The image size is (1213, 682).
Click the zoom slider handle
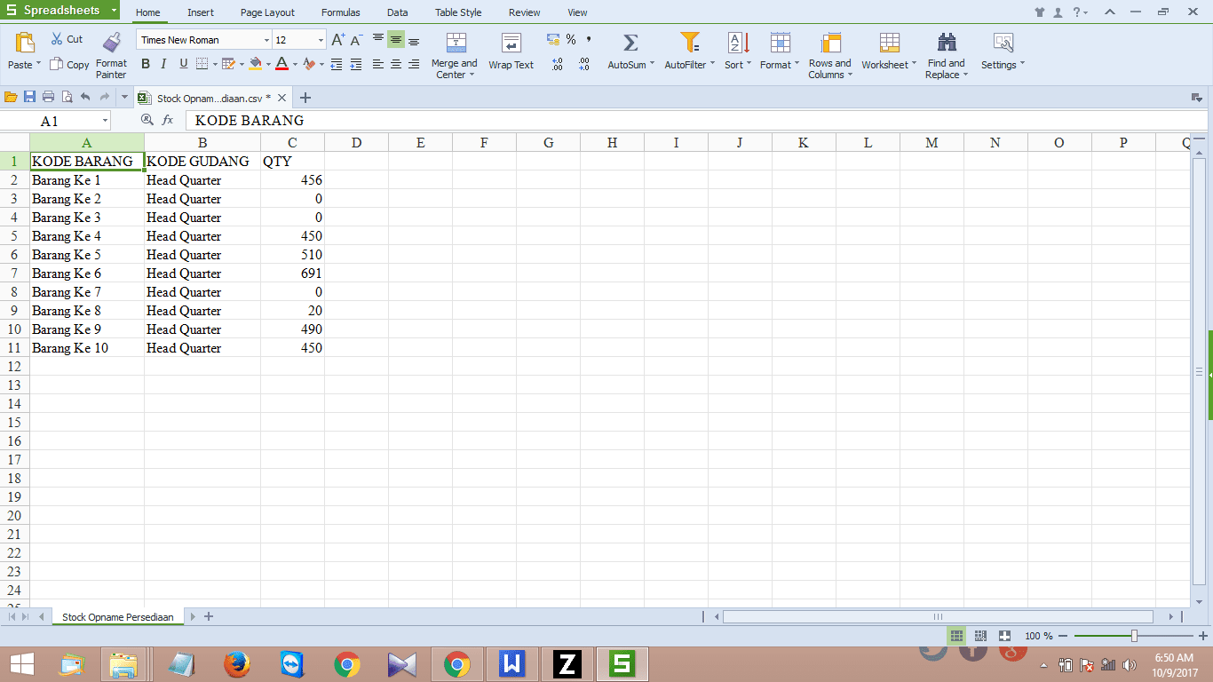click(1134, 636)
